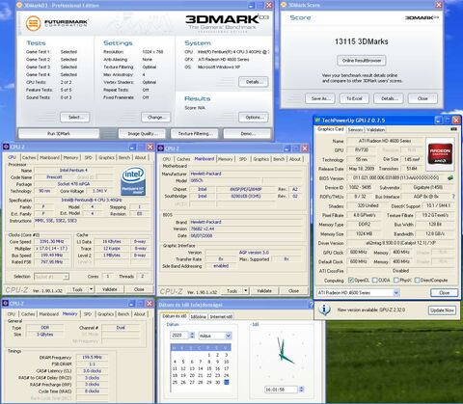463x404 pixels.
Task: Click the BIOS save chip icon in GPU-Z
Action: tap(450, 177)
